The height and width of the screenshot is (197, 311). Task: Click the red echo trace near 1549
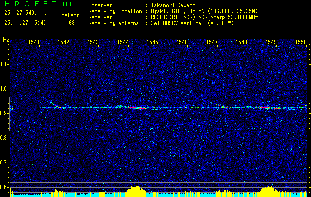(x=271, y=108)
